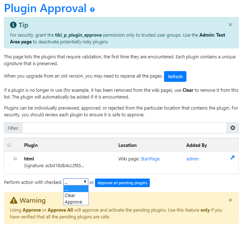Dismiss the Tip alert box
243x228 pixels.
230,25
